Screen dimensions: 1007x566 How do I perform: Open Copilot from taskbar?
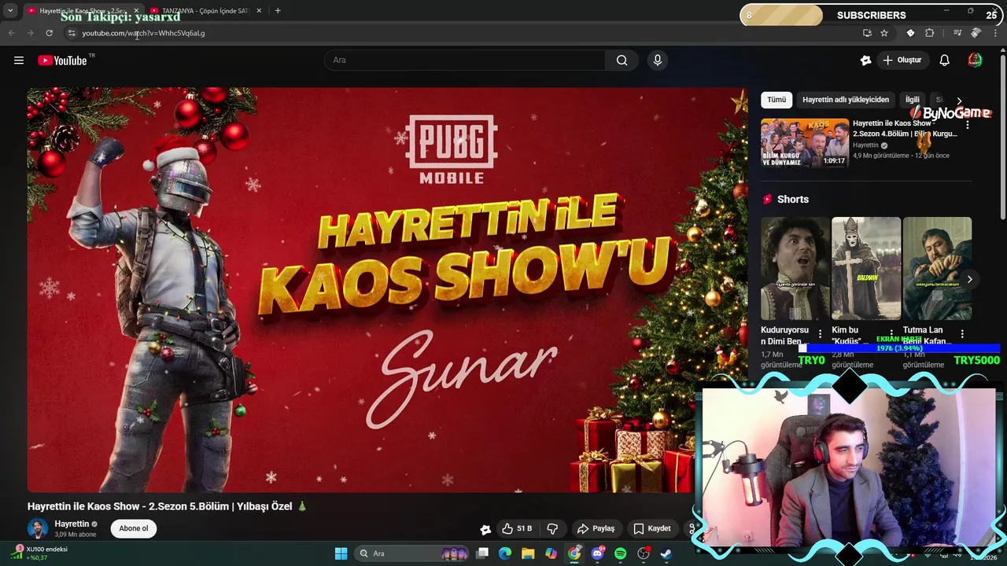click(x=551, y=553)
